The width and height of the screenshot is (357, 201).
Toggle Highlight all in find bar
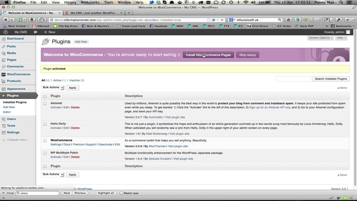point(103,193)
